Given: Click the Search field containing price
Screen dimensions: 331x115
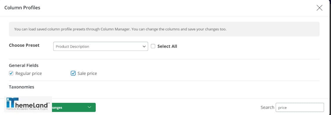Looking at the screenshot, I should click(300, 107).
